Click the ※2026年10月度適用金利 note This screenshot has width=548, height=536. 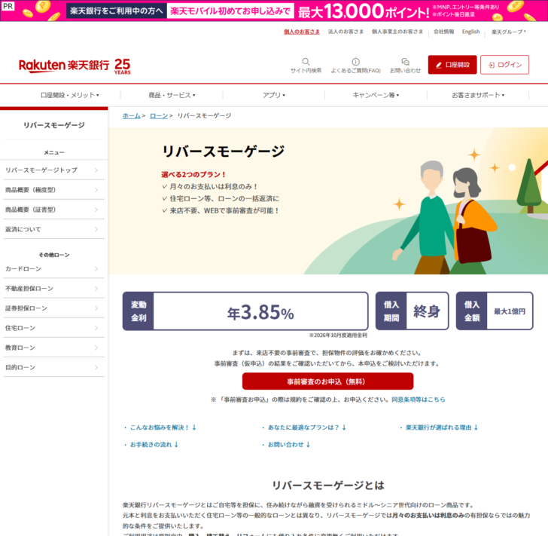point(338,335)
